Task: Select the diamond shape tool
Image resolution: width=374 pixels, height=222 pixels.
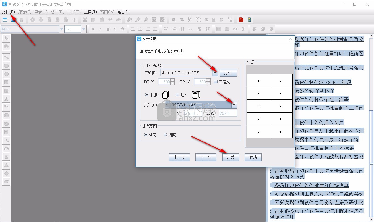Action: (x=6, y=173)
